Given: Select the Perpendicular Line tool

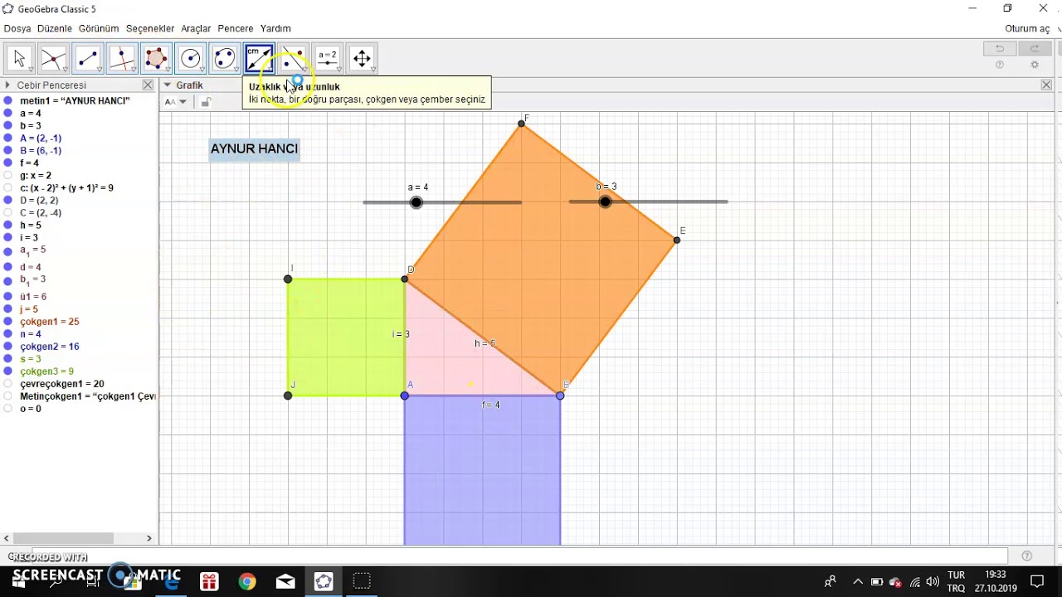Looking at the screenshot, I should pyautogui.click(x=121, y=58).
